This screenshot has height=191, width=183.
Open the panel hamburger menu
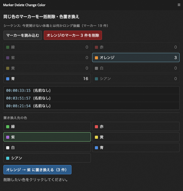tap(179, 5)
